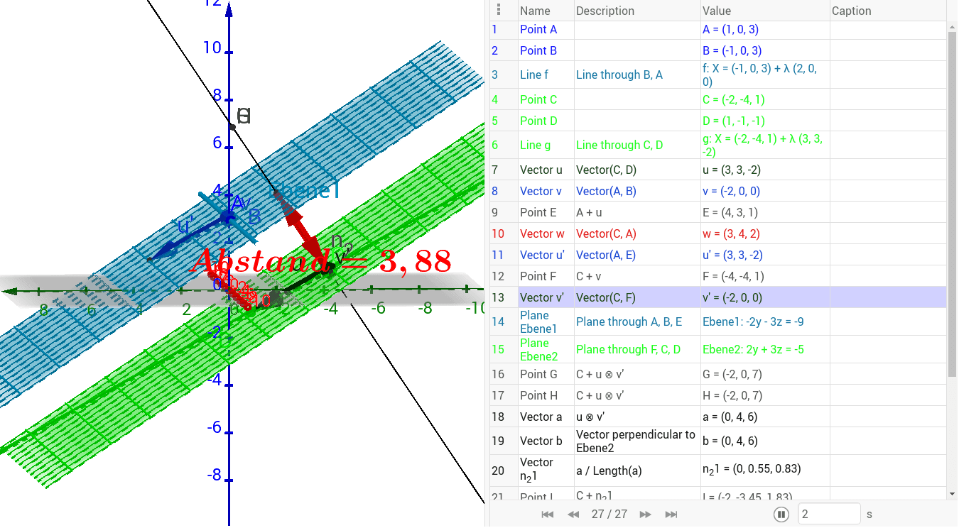Click red 'Abstand = 3,88' label
Image resolution: width=959 pixels, height=528 pixels.
(321, 260)
